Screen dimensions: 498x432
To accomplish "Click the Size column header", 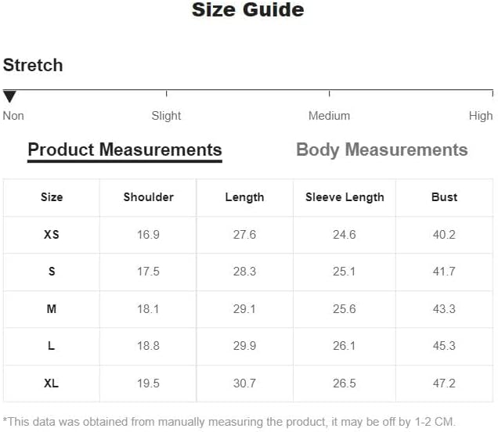I will coord(52,197).
